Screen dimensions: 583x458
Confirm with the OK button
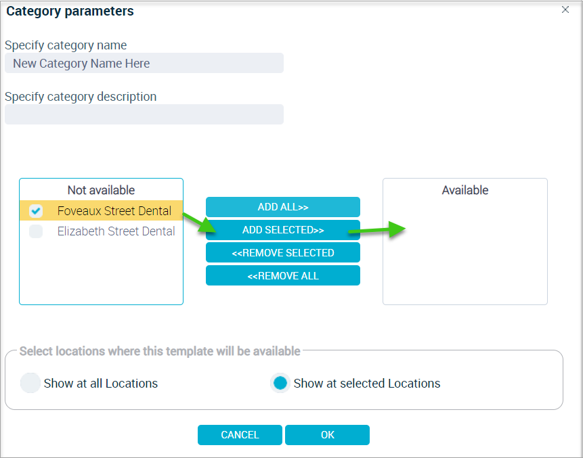[x=327, y=435]
